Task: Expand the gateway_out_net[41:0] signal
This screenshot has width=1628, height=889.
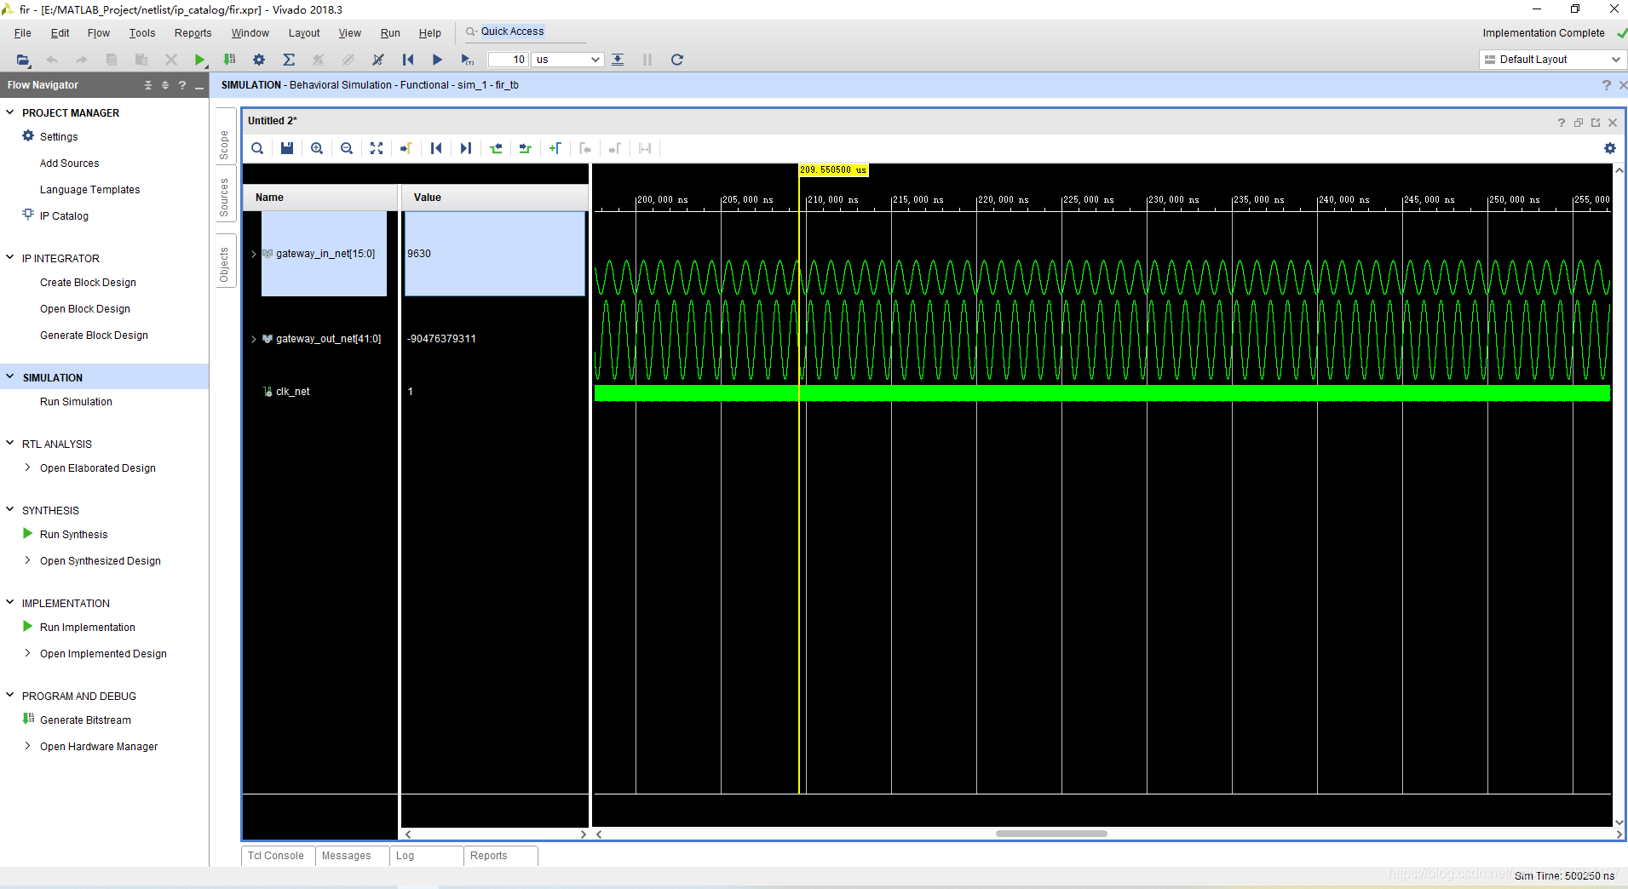Action: pyautogui.click(x=253, y=338)
